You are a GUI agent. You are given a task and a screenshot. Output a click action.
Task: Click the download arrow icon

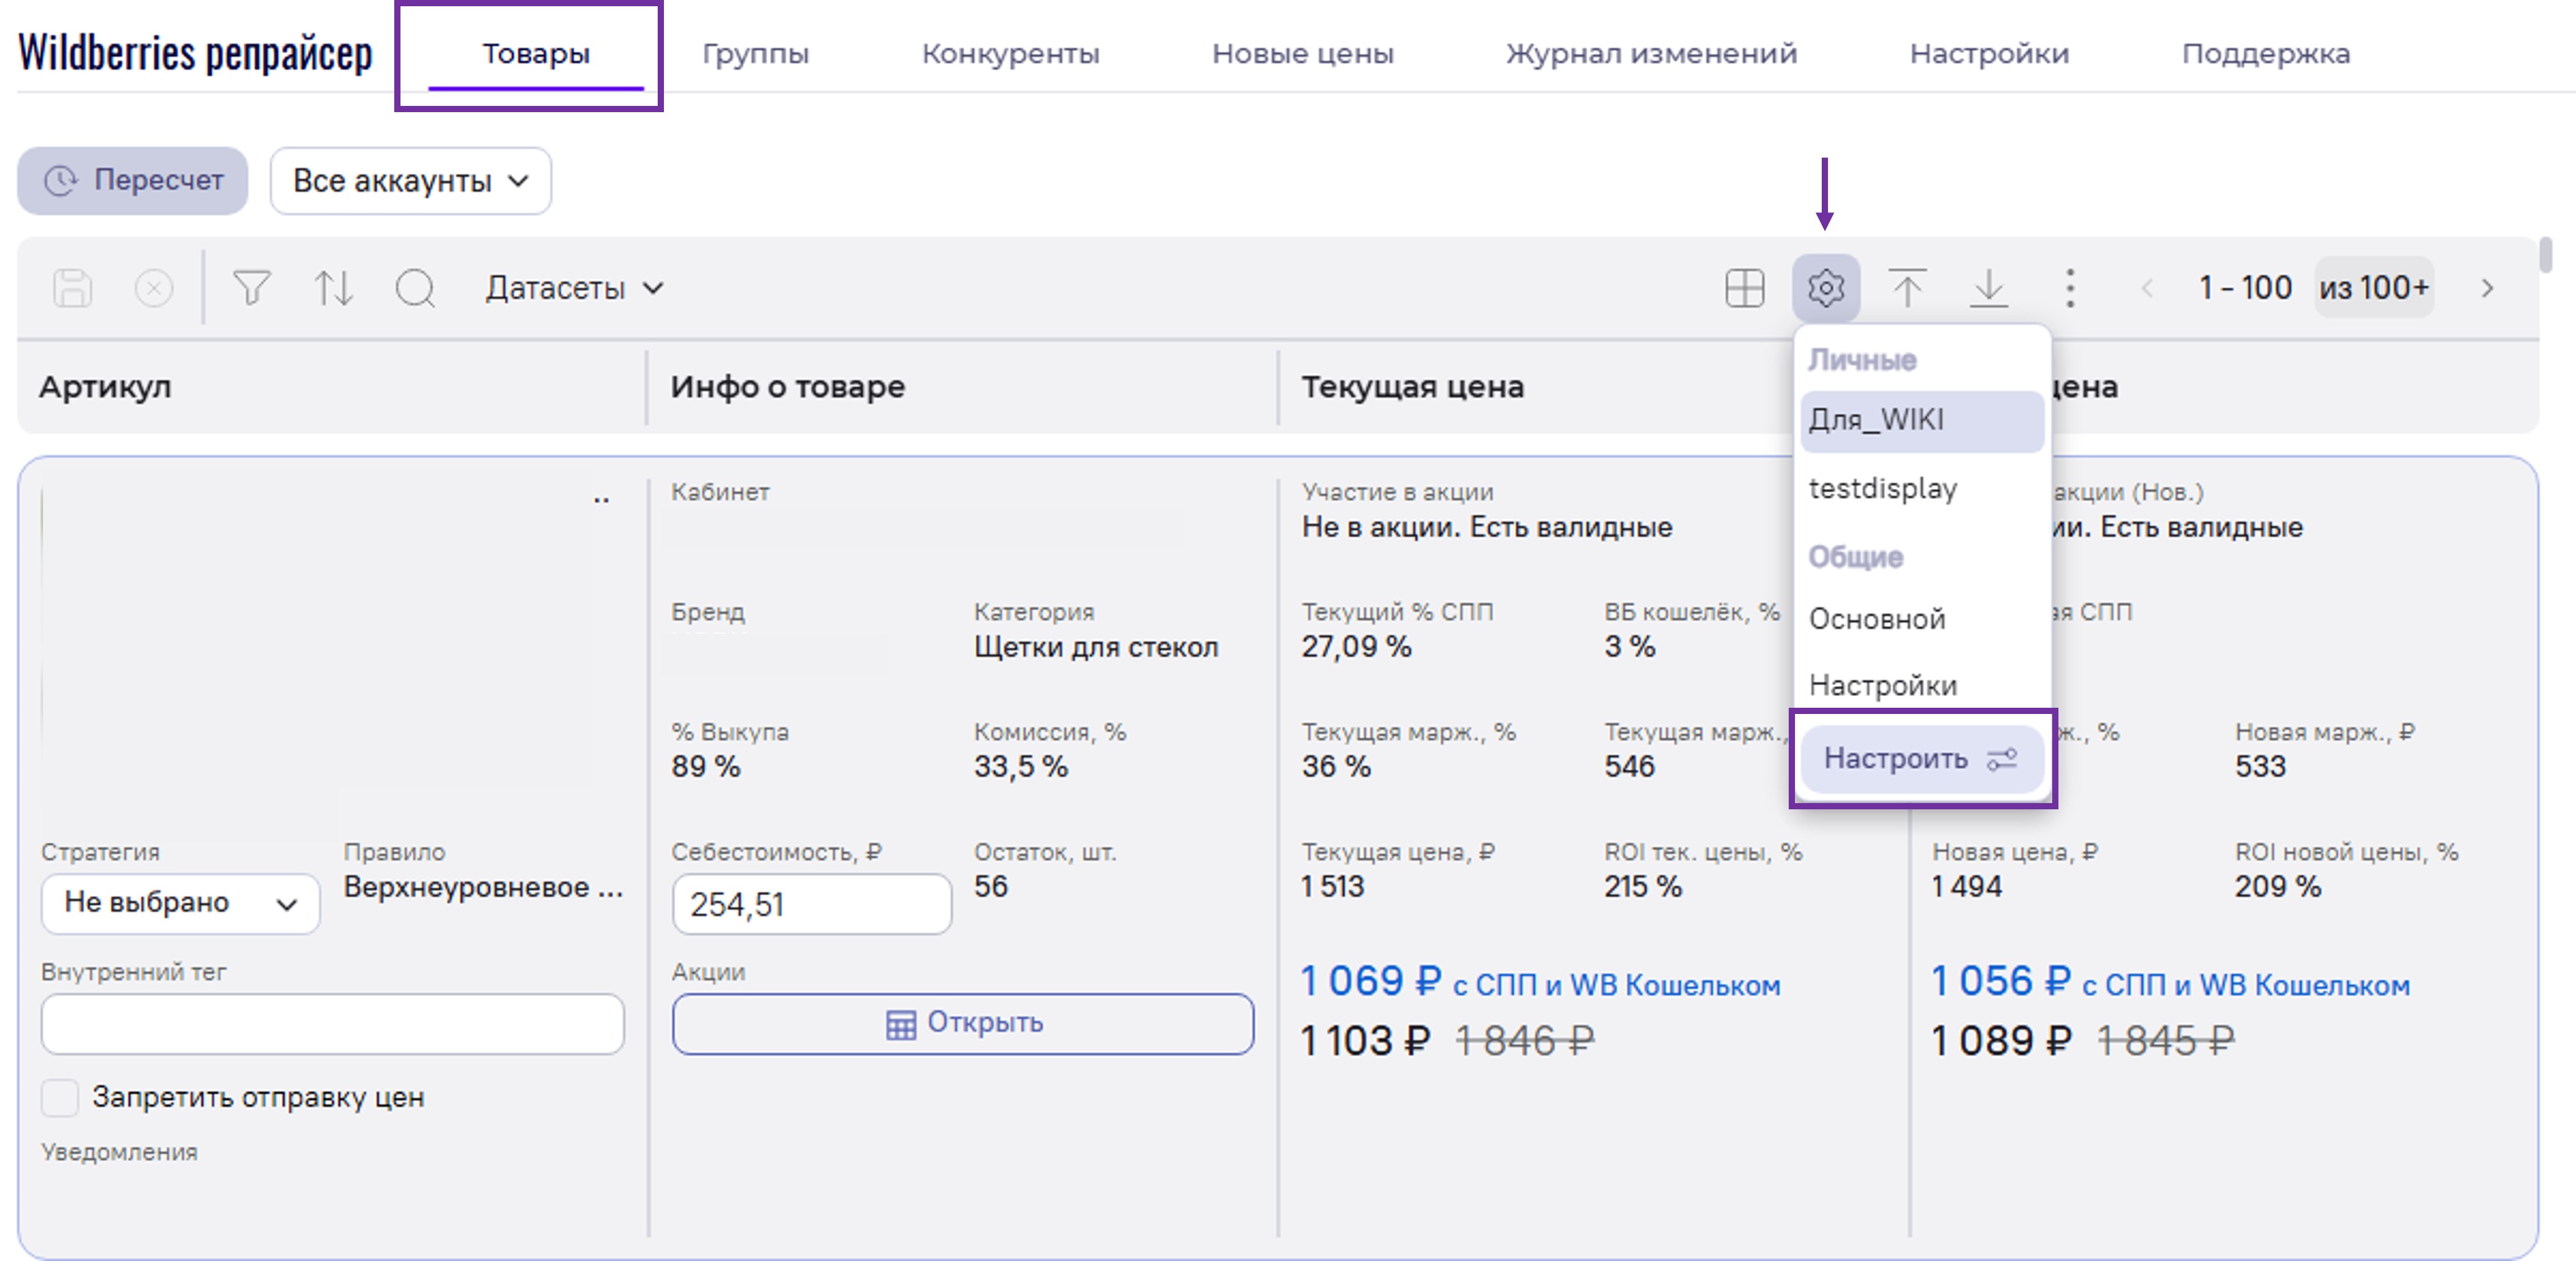pos(1989,288)
